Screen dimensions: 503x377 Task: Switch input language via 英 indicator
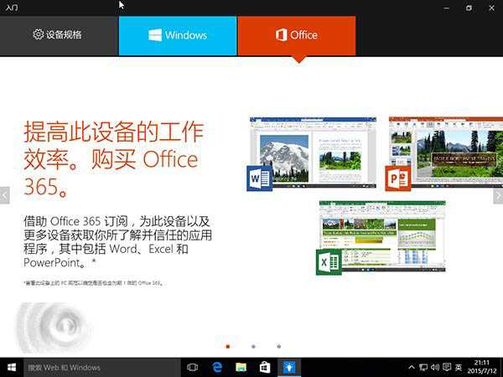point(459,368)
